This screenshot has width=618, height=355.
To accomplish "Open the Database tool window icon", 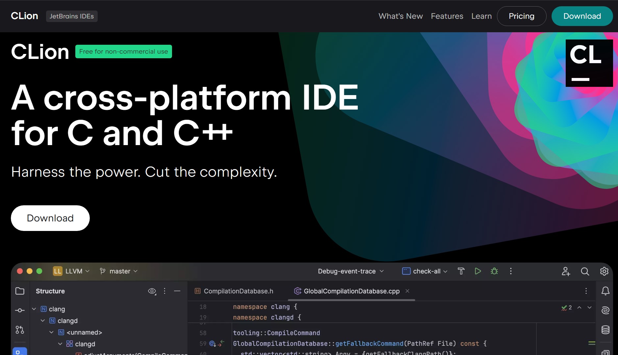I will coord(606,330).
